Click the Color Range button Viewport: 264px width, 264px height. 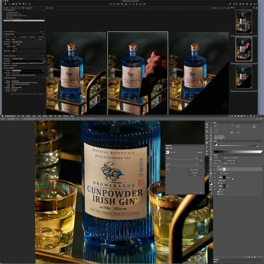(195, 173)
